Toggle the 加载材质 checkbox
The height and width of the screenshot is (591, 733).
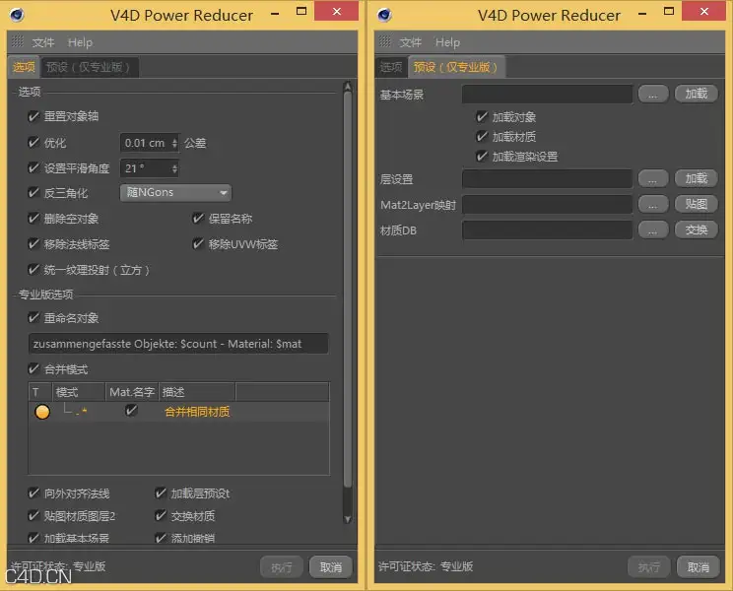pyautogui.click(x=482, y=136)
